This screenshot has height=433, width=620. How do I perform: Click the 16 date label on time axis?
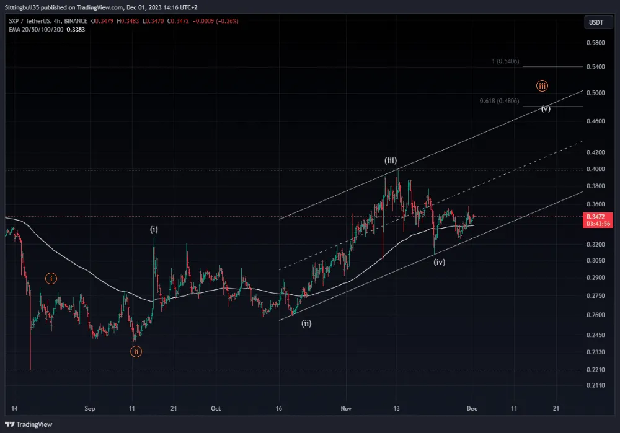(x=279, y=408)
